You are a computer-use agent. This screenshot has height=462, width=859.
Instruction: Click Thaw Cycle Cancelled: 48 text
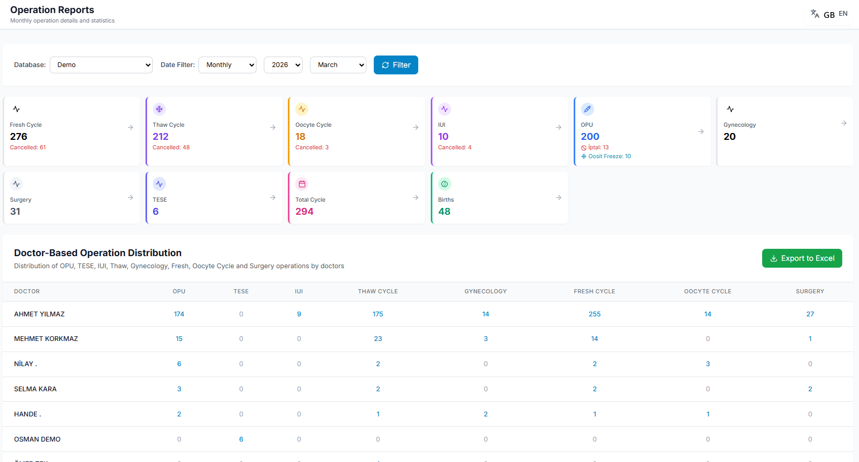171,148
